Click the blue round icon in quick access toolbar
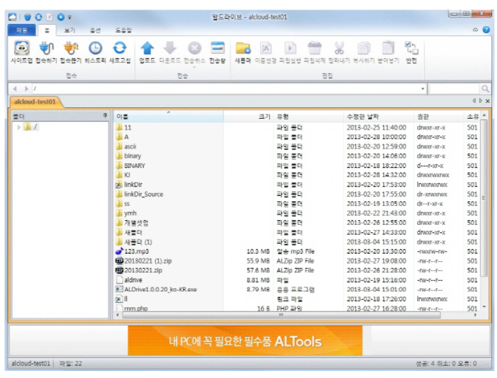 [x=61, y=17]
